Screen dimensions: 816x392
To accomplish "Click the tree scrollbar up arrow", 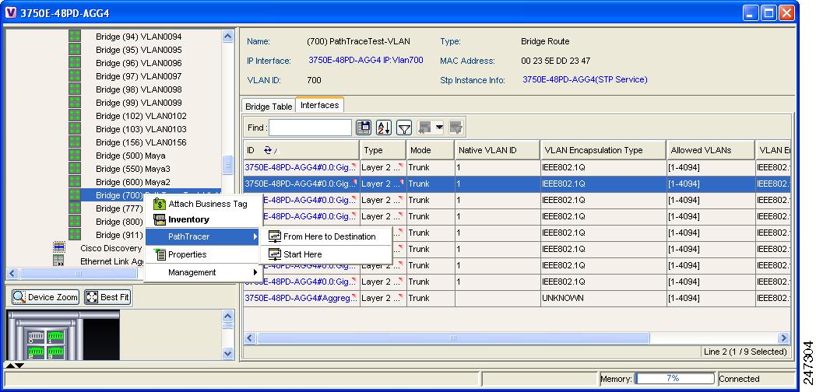I will (x=227, y=36).
